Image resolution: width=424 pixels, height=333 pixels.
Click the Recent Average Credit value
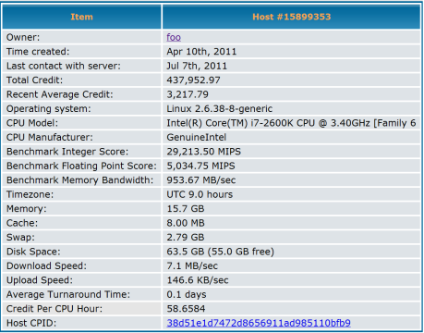pos(188,94)
